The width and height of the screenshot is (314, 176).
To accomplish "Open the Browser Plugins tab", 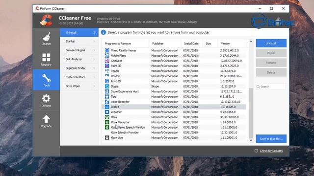I will pos(79,50).
